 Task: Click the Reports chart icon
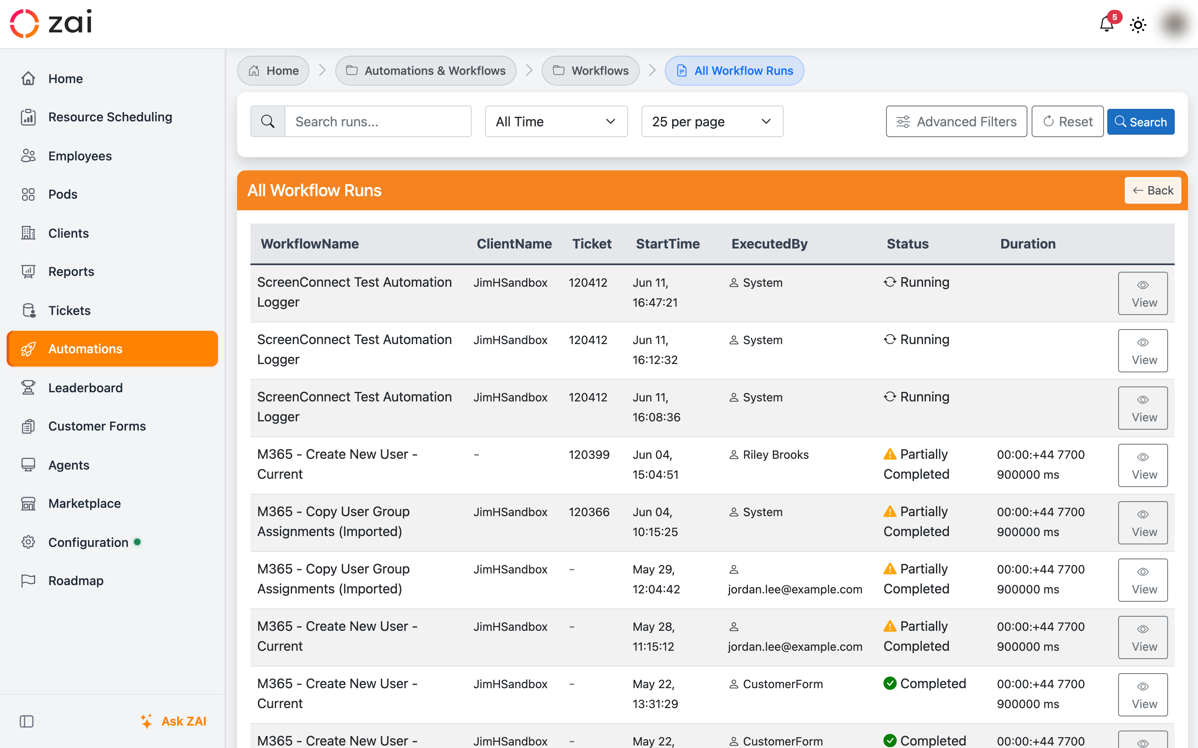28,272
